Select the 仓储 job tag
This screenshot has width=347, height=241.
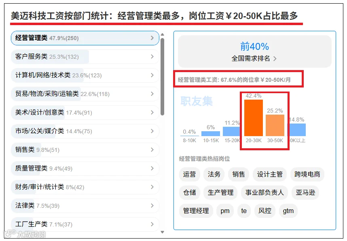coord(190,192)
